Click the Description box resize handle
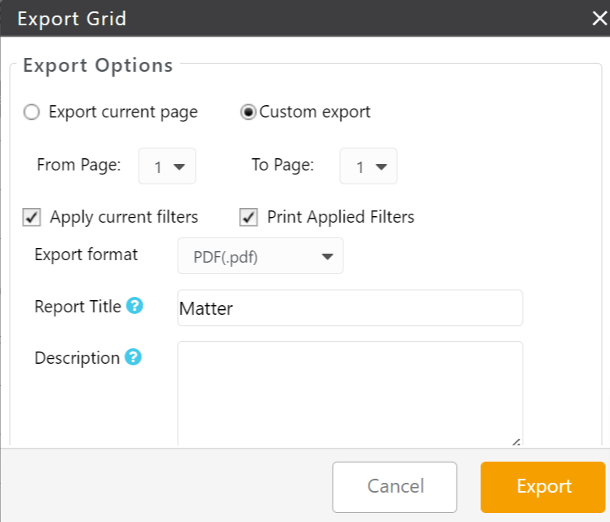 pyautogui.click(x=515, y=441)
